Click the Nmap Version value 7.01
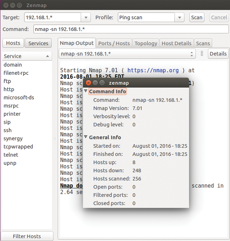 tap(137, 108)
